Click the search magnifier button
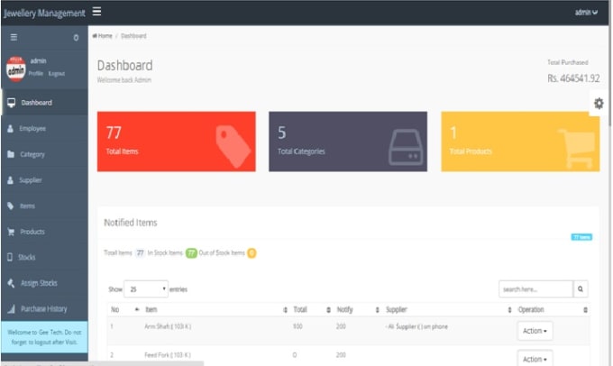Image resolution: width=613 pixels, height=366 pixels. pos(581,289)
